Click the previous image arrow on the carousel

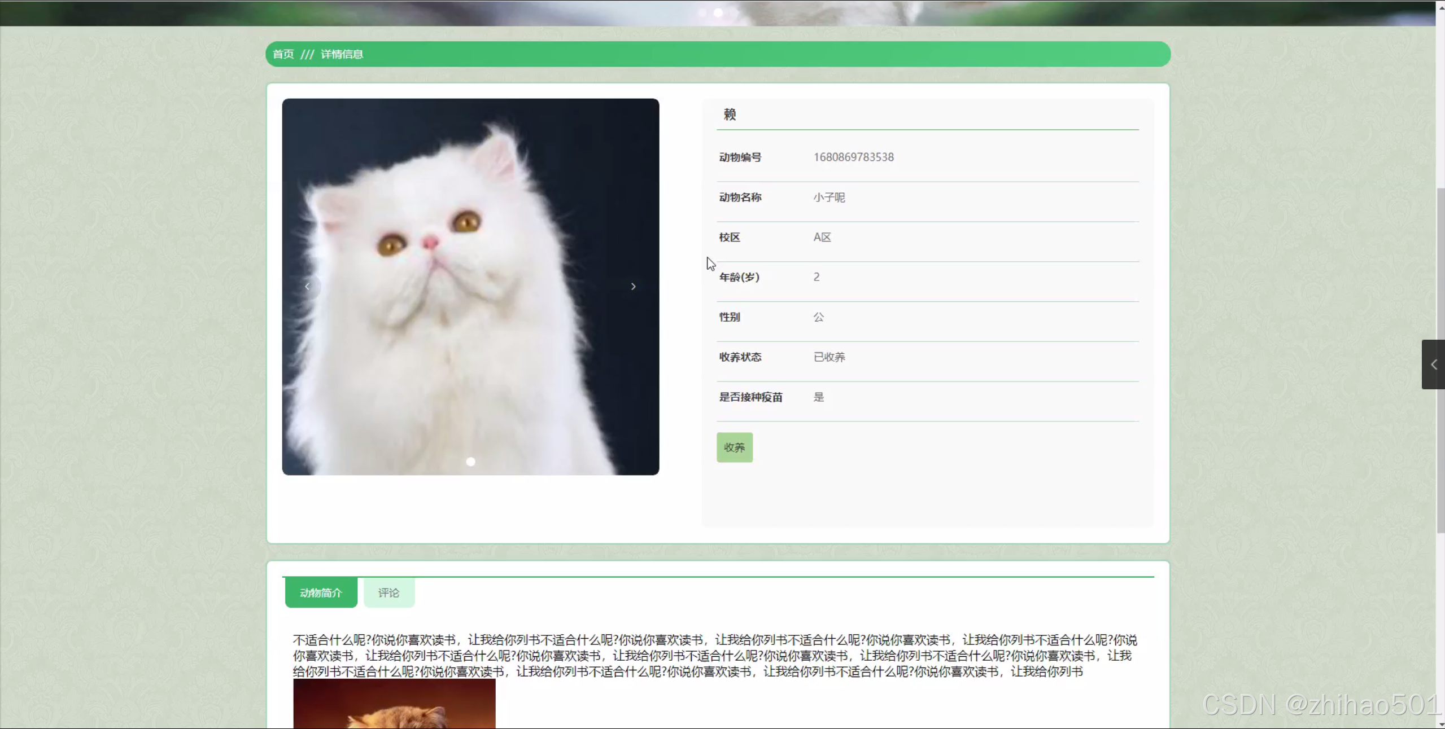pos(308,286)
